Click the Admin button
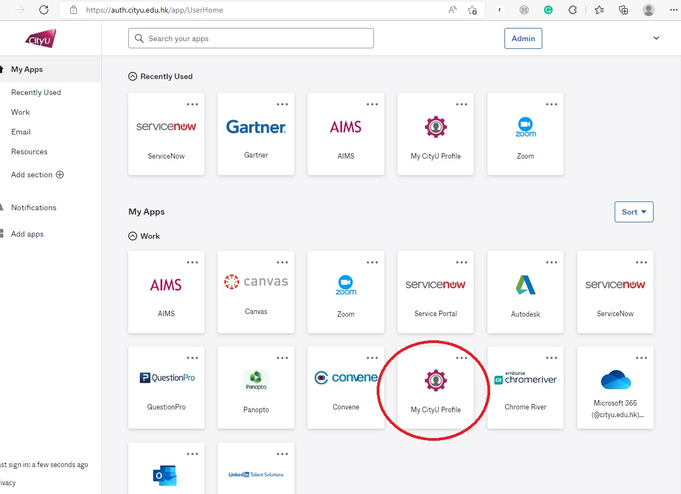Image resolution: width=681 pixels, height=494 pixels. click(x=523, y=38)
